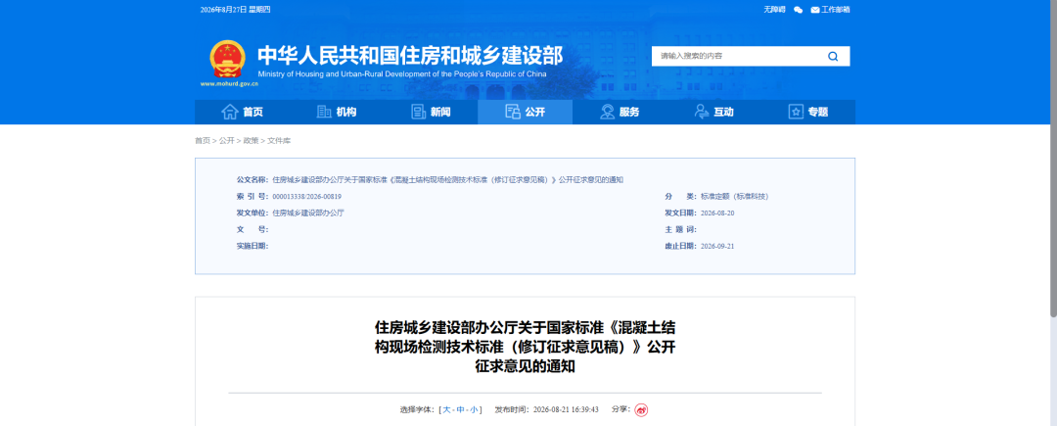Click the www.mohurd.gov.cn text under the emblem
The width and height of the screenshot is (1057, 426).
pos(229,84)
